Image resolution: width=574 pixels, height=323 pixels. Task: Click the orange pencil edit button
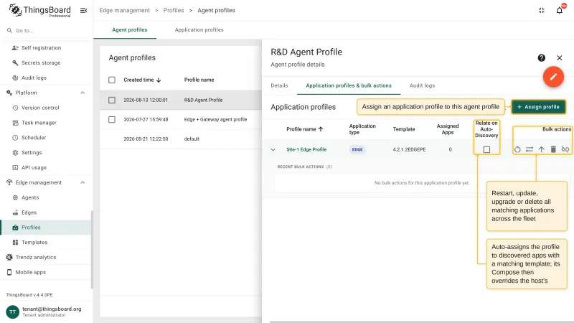[553, 77]
